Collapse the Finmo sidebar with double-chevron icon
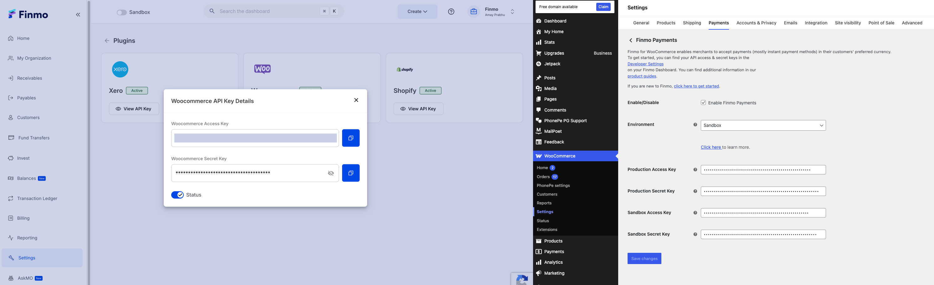 point(78,14)
